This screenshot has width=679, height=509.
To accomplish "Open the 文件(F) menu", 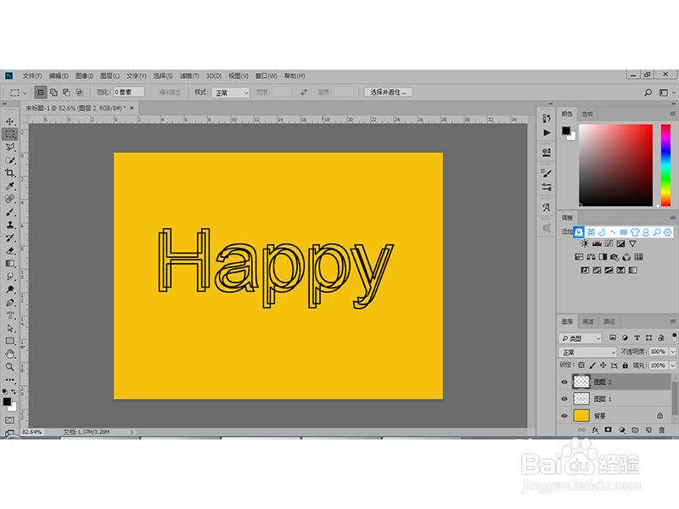I will (x=32, y=76).
